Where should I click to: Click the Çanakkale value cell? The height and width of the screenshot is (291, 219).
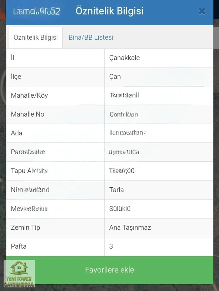[x=124, y=58]
